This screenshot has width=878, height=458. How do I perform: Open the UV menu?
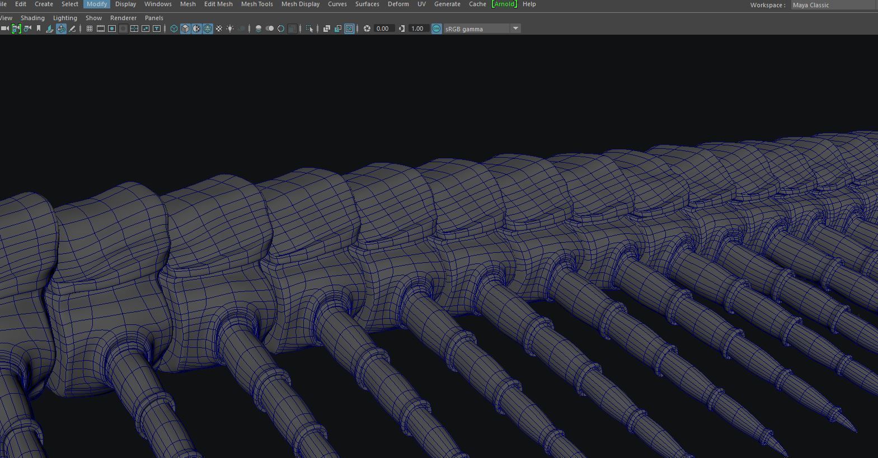(421, 4)
